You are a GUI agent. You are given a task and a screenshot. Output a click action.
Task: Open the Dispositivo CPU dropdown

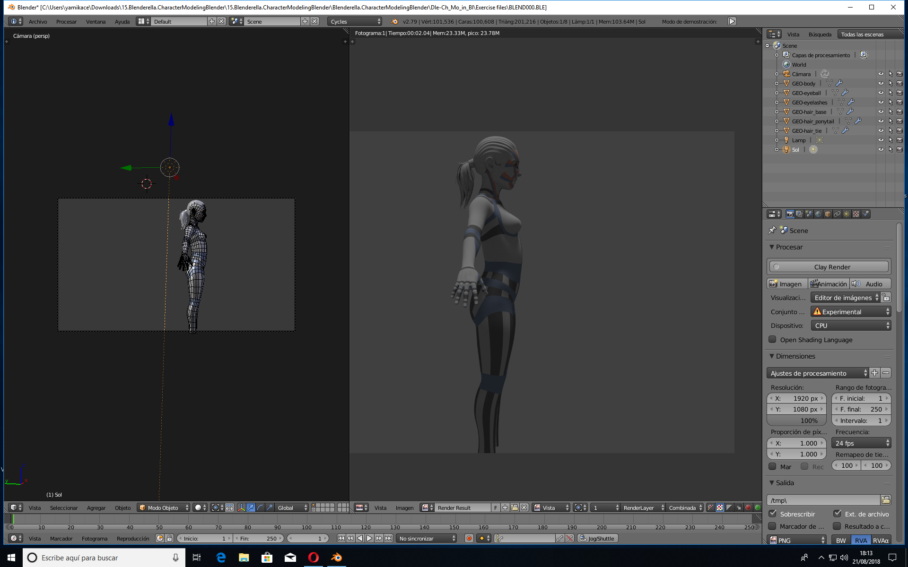tap(851, 326)
